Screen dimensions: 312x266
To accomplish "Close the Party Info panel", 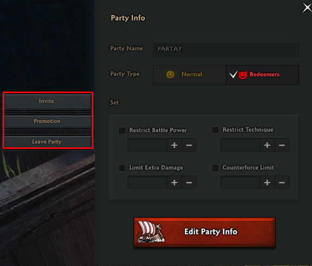I will point(307,8).
